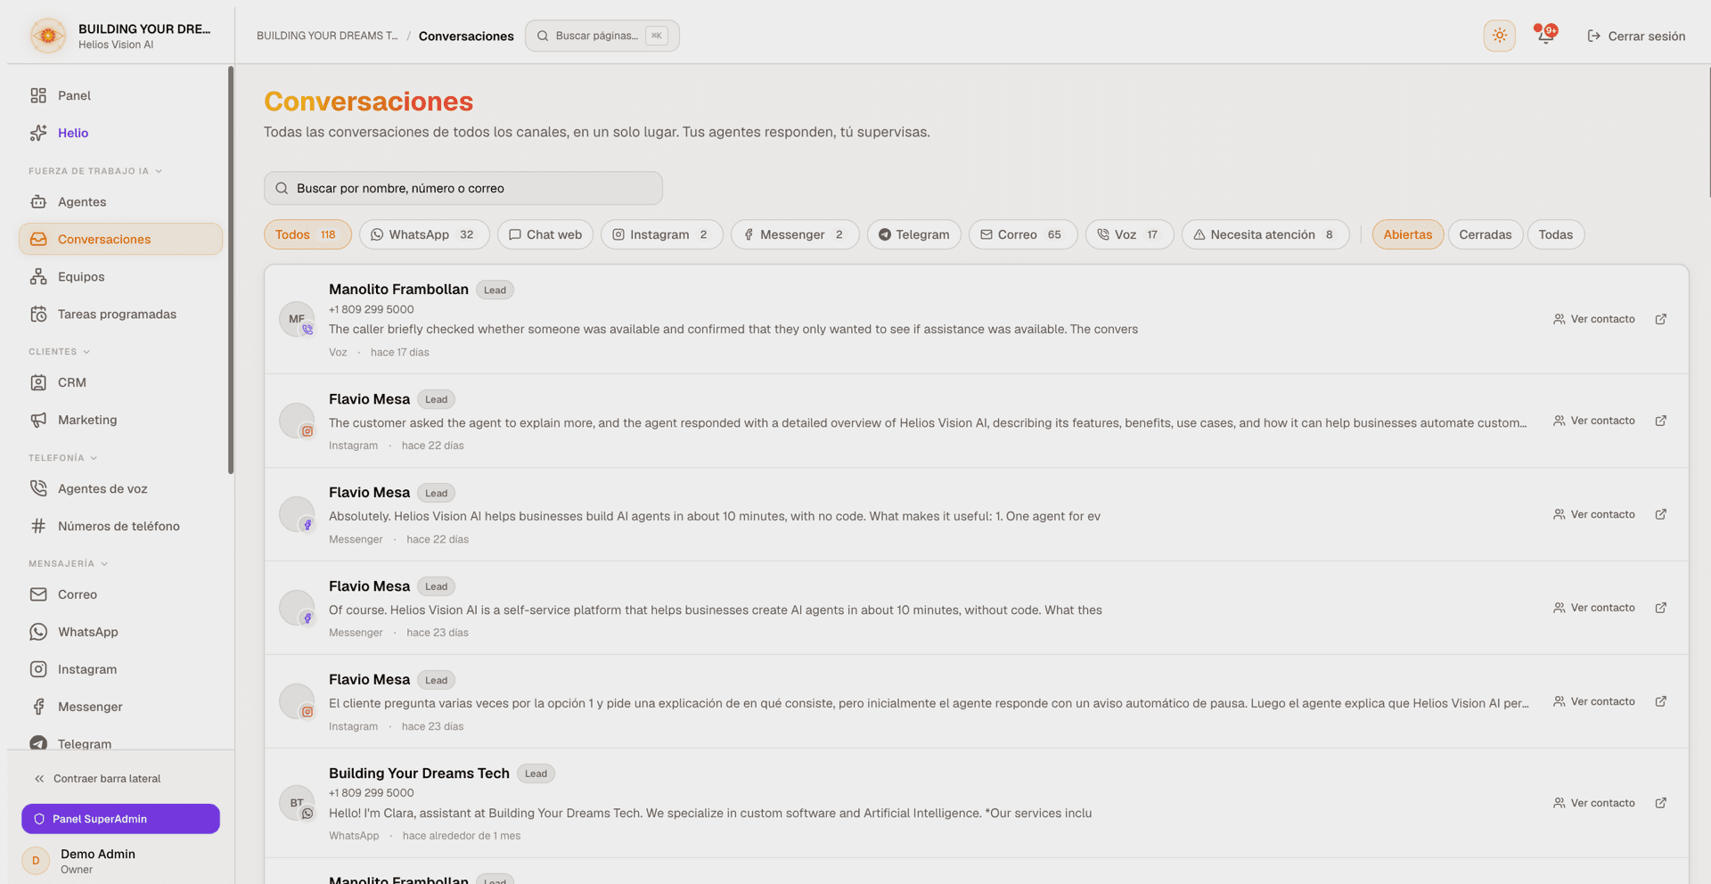Show Todas status conversations

(x=1556, y=234)
